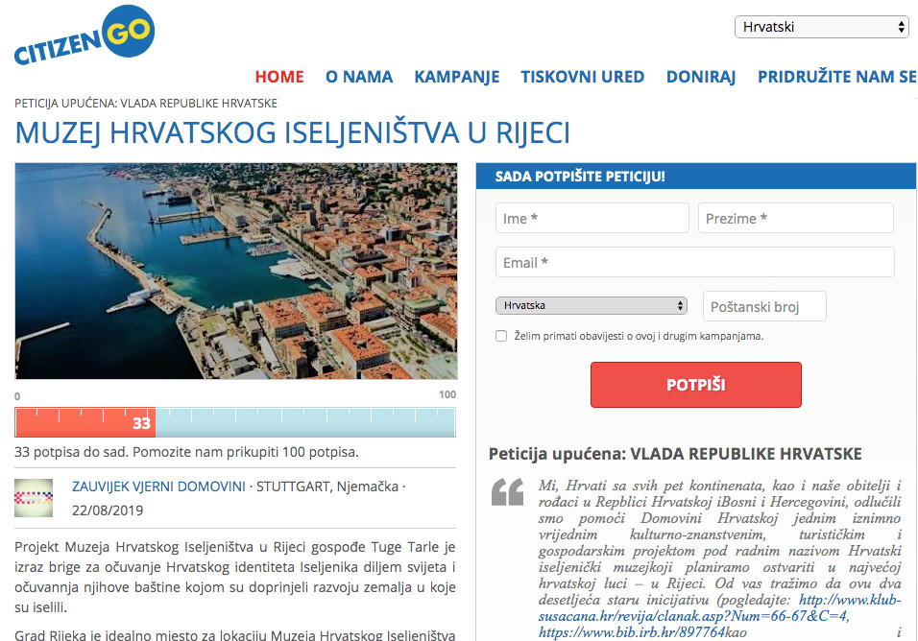Go to the HOME menu item
Image resolution: width=918 pixels, height=641 pixels.
[279, 77]
